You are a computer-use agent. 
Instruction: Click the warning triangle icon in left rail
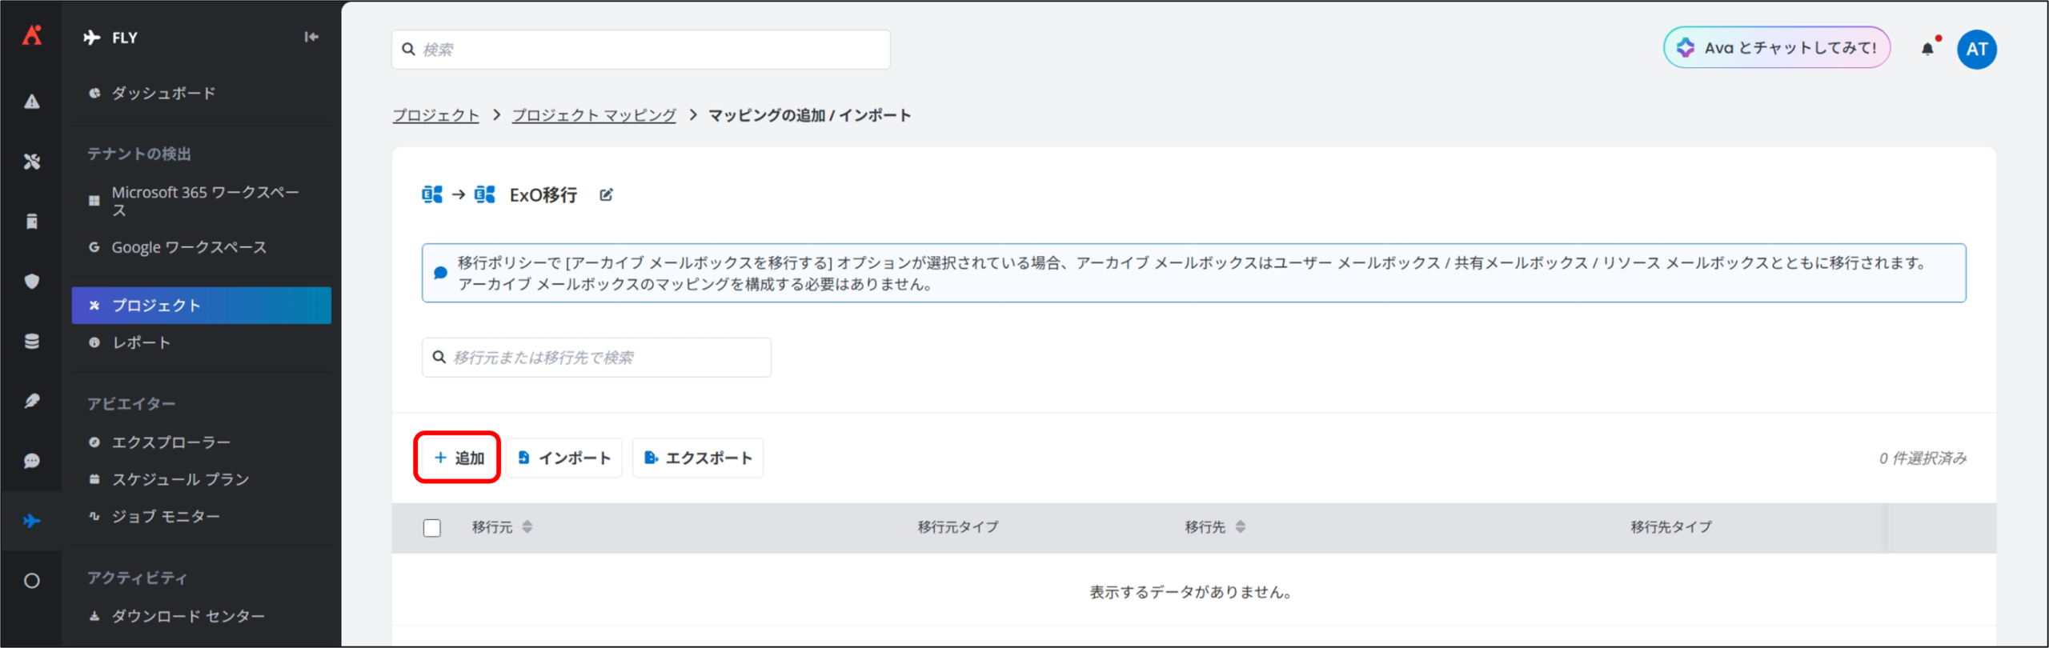(32, 102)
